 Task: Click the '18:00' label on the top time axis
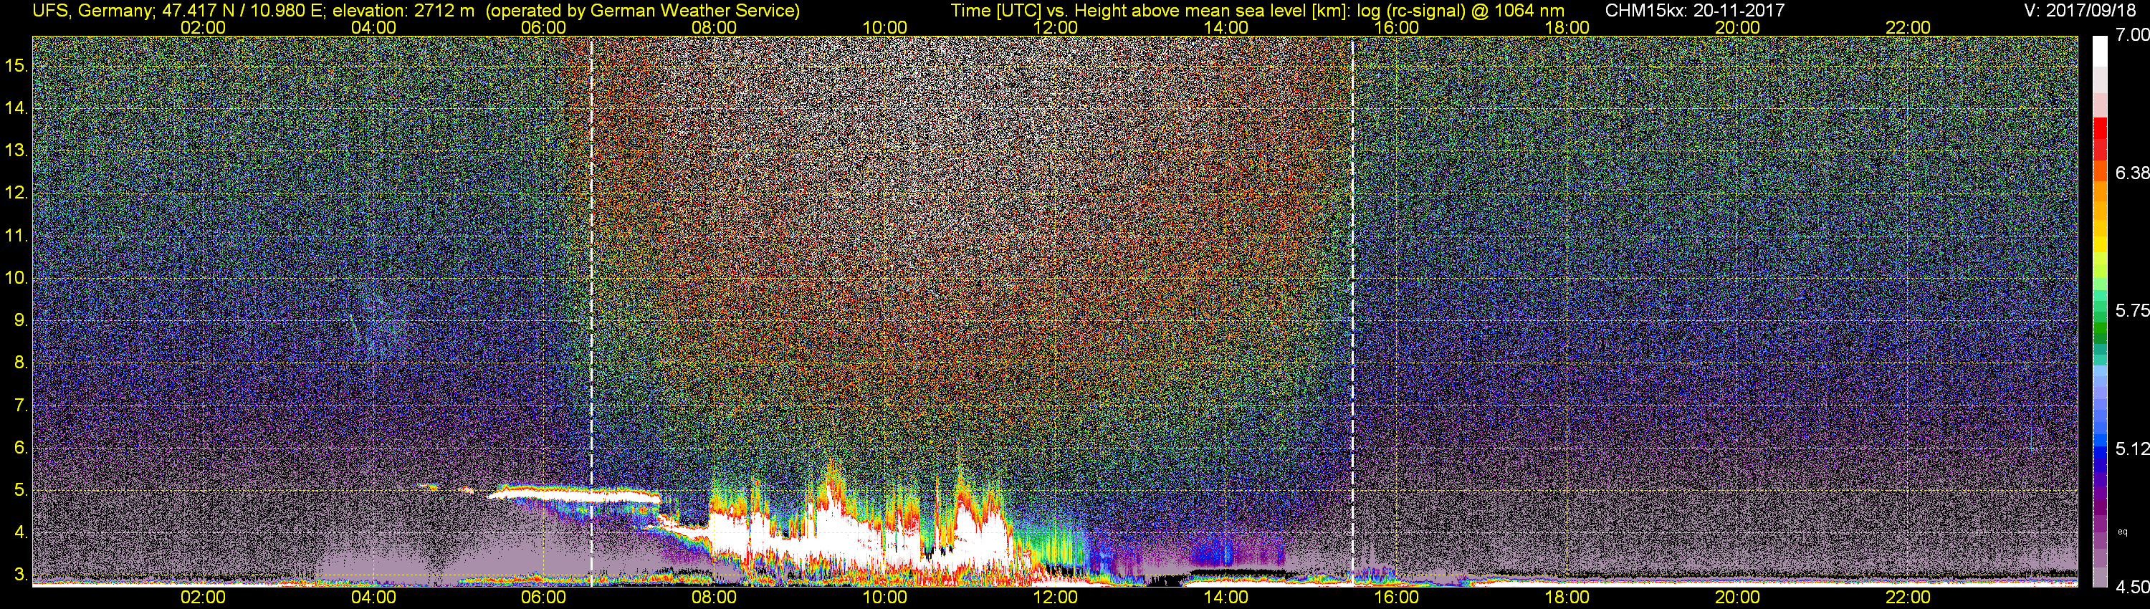(1567, 27)
